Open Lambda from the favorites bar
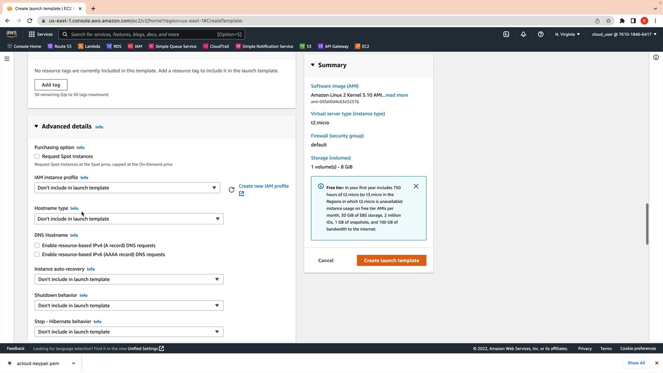Screen dimensions: 663x373 (89, 46)
